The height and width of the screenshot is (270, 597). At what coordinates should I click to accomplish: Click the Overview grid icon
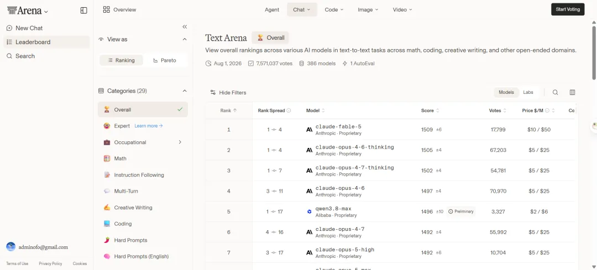[107, 9]
